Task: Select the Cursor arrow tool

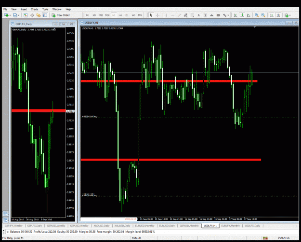Action: (151, 15)
